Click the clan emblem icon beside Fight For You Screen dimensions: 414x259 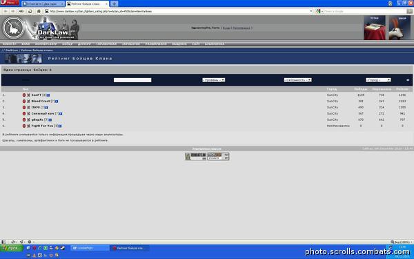click(x=28, y=126)
